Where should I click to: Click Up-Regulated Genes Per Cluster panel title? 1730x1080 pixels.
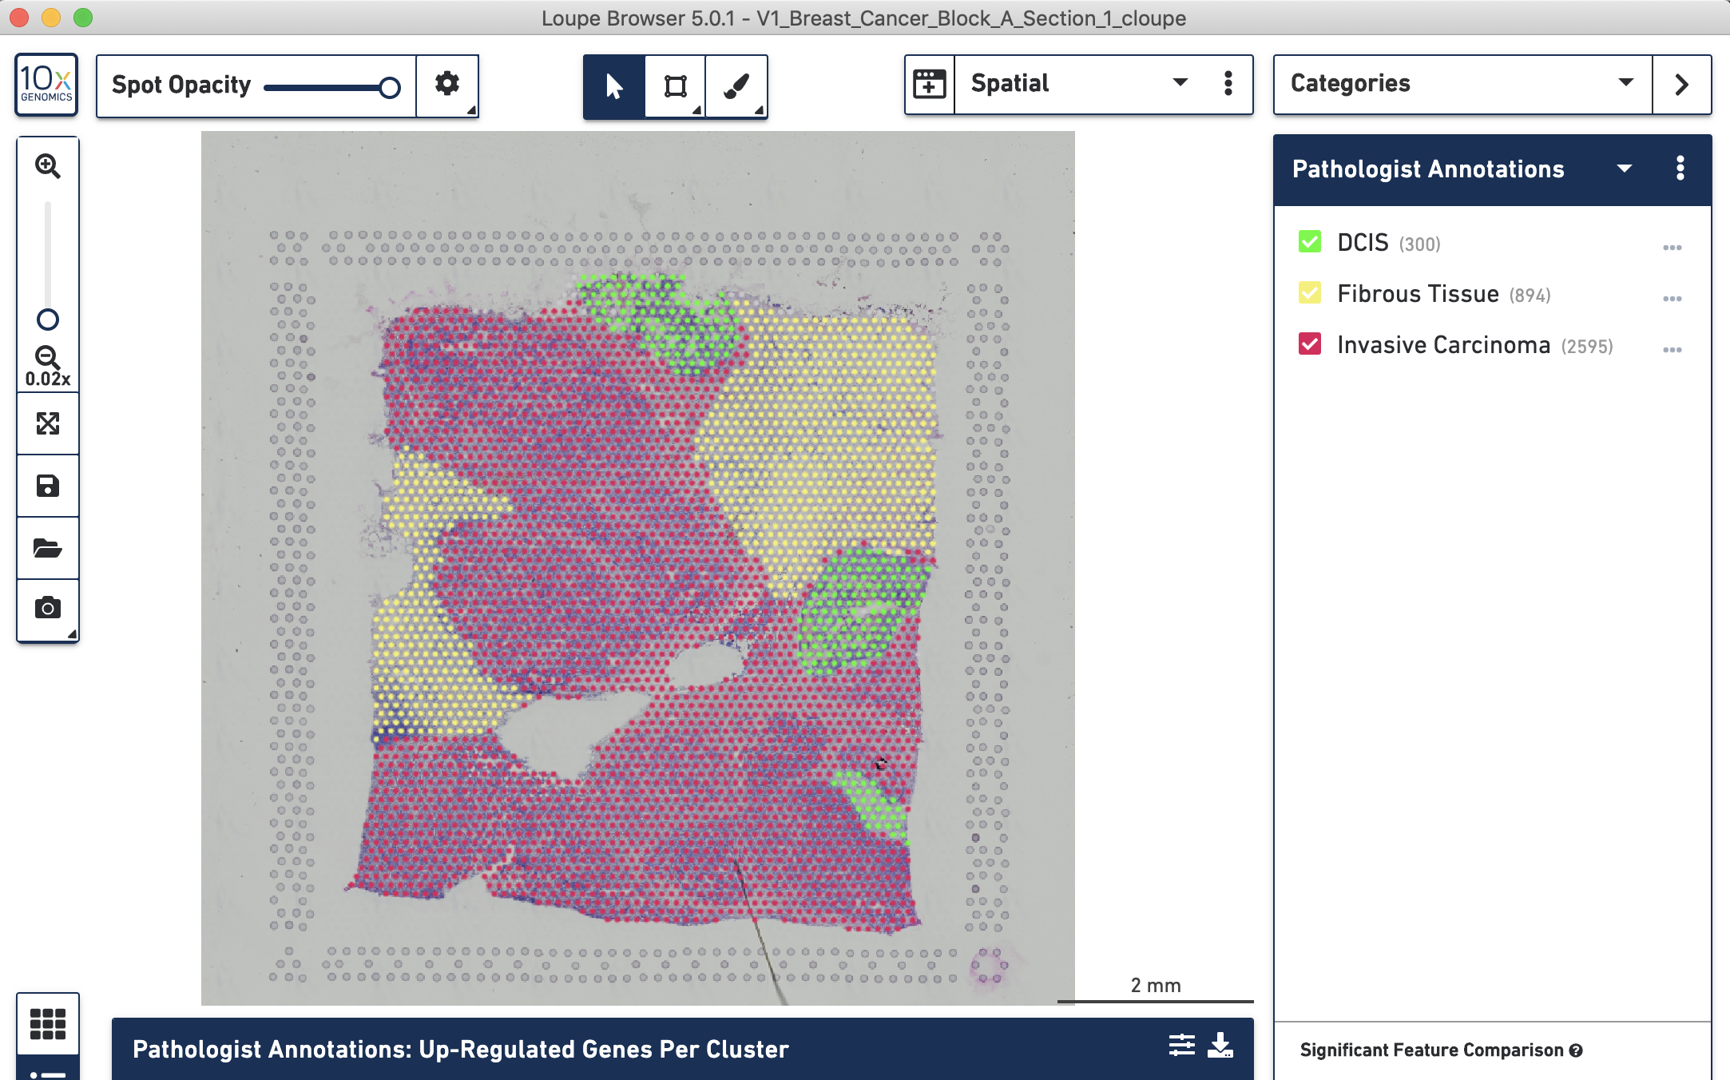(461, 1050)
